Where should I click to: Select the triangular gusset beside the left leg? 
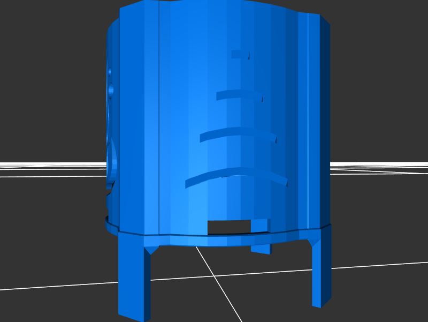coord(151,250)
